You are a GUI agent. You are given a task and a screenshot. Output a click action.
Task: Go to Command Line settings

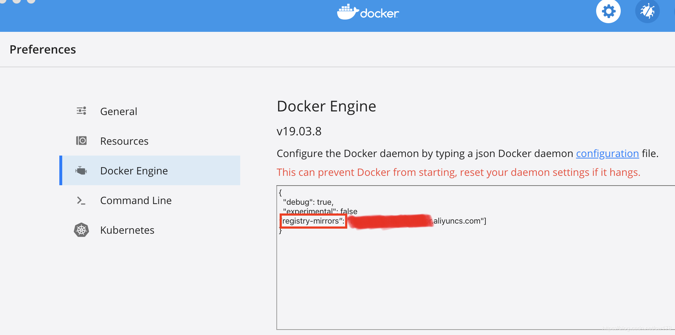(x=150, y=200)
